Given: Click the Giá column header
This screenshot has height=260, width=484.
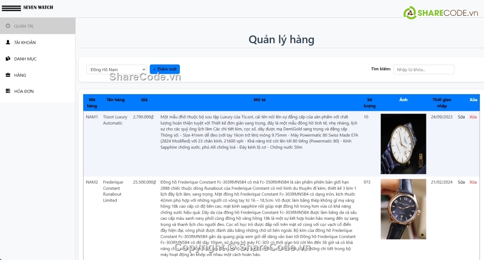Looking at the screenshot, I should tap(144, 100).
